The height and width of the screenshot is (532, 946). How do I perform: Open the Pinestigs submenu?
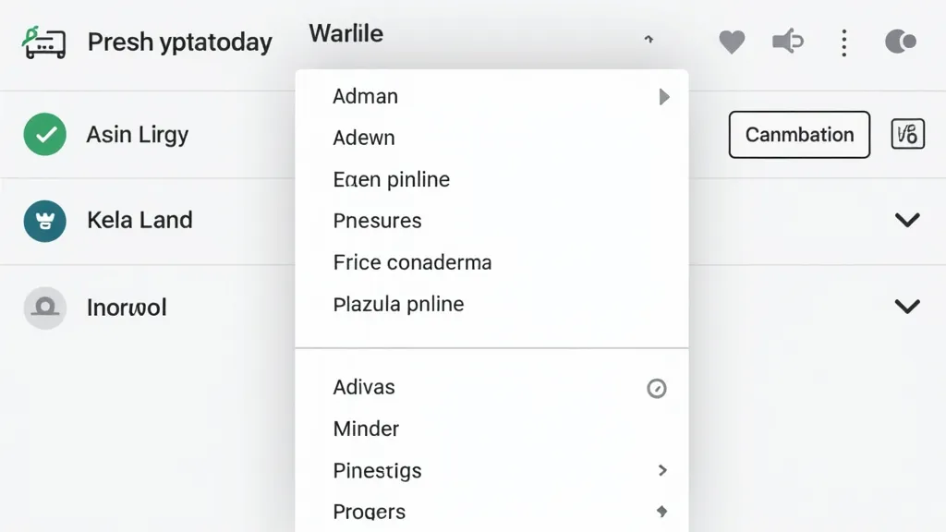[661, 470]
